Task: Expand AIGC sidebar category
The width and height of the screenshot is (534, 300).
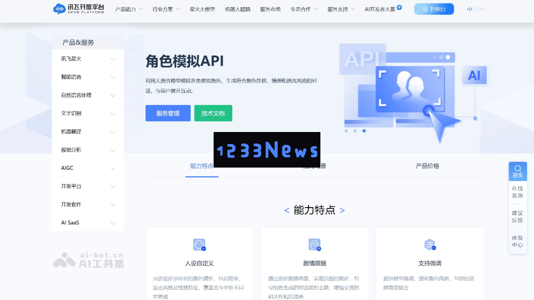Action: pyautogui.click(x=88, y=168)
